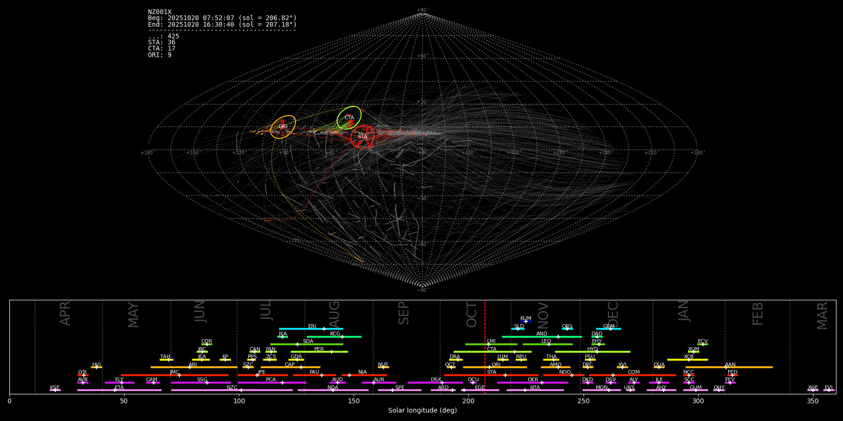Click the EGE shower label
Screen dimensions: 843x421
[480, 388]
